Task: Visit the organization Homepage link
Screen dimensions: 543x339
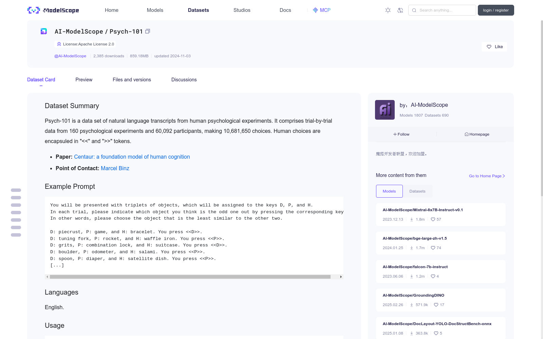Action: [x=477, y=134]
